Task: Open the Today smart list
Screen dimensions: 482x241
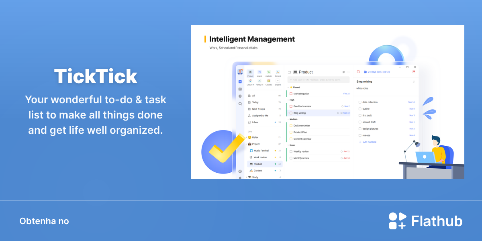Action: pyautogui.click(x=264, y=102)
